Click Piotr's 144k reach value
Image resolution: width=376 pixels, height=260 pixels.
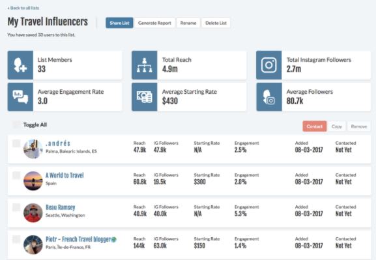point(139,246)
